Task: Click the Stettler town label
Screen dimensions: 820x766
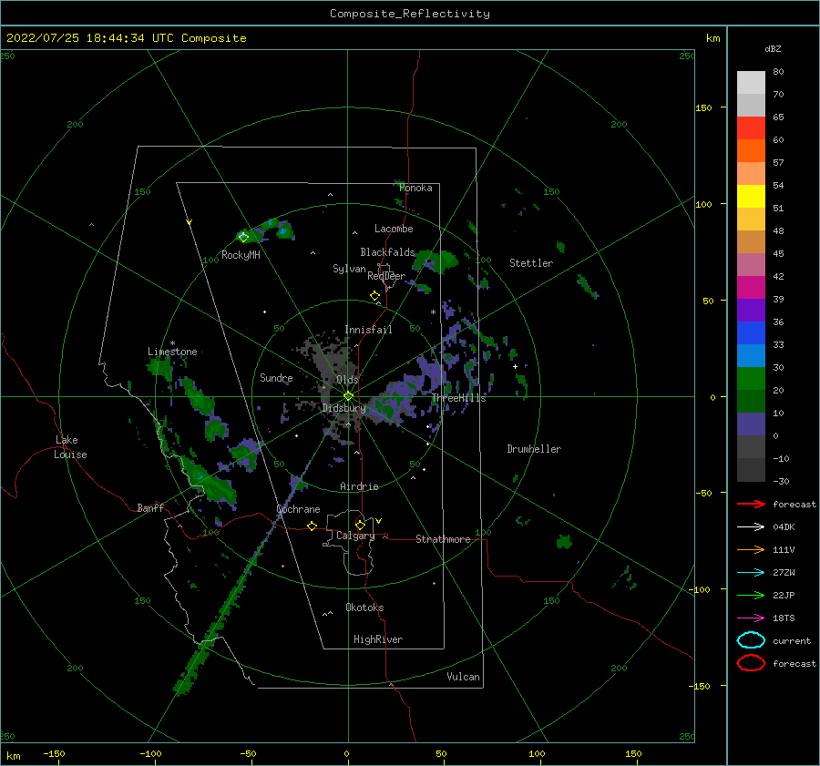Action: (x=531, y=263)
